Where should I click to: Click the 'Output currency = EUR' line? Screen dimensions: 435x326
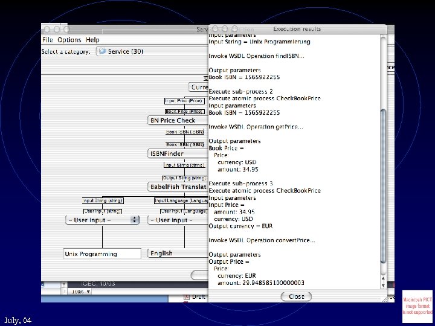[240, 226]
